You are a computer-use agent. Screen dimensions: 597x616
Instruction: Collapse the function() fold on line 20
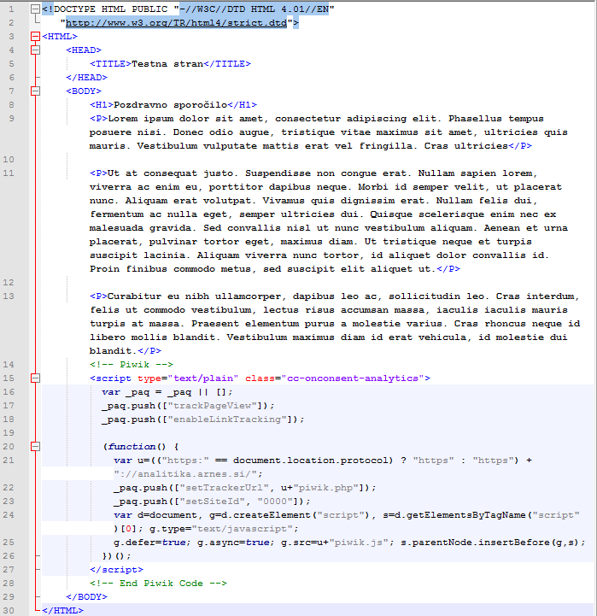(x=35, y=447)
